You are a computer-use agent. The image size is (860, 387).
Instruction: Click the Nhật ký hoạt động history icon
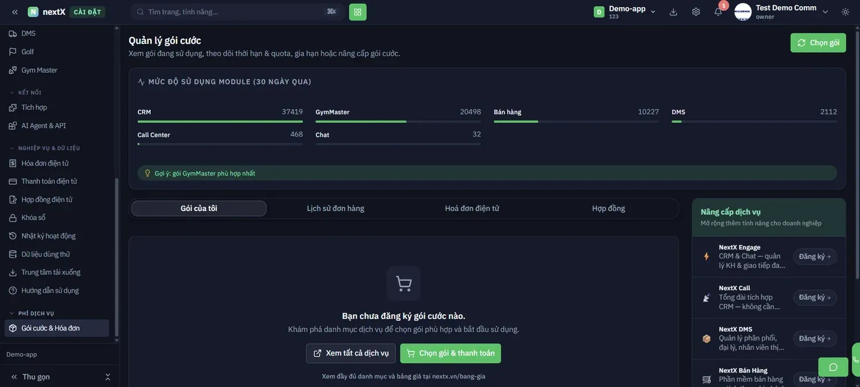(x=13, y=236)
